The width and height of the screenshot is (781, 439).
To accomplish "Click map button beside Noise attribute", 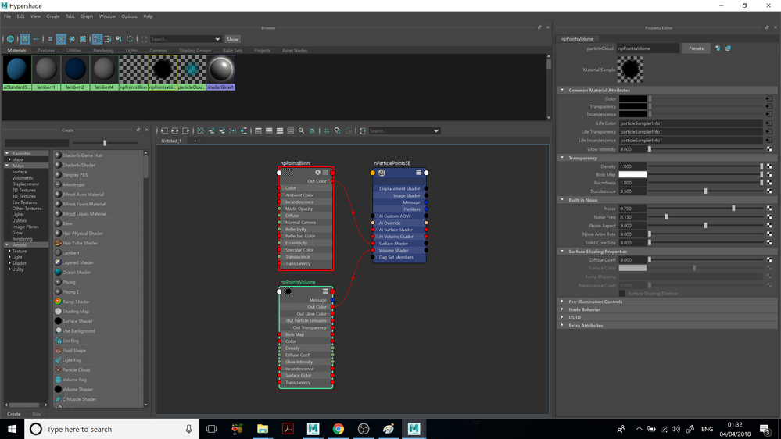I will (769, 209).
